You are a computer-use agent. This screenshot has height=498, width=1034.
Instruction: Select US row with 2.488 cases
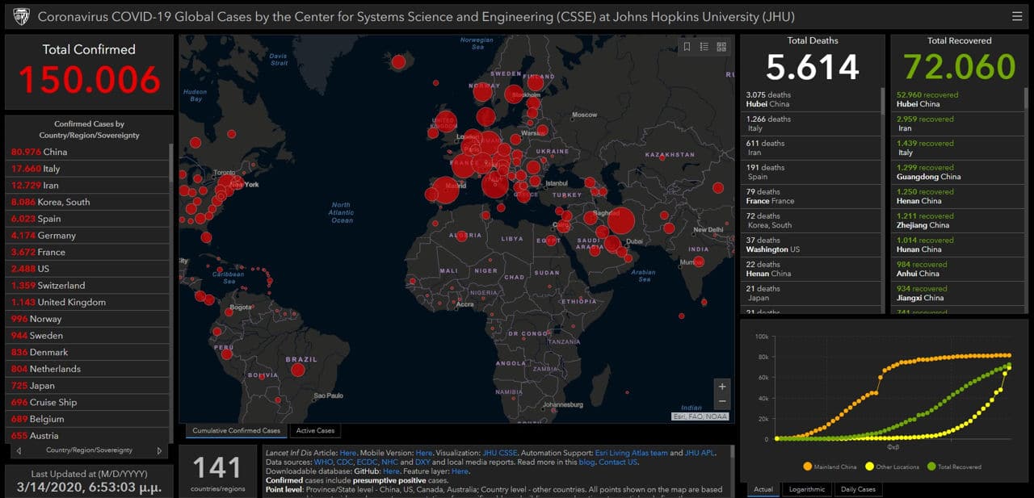(x=87, y=269)
